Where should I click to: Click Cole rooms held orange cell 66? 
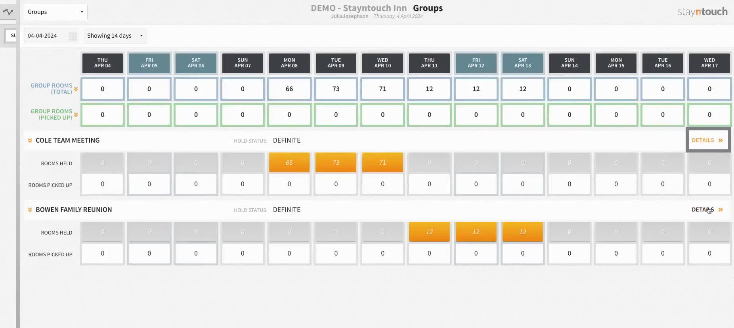(289, 162)
